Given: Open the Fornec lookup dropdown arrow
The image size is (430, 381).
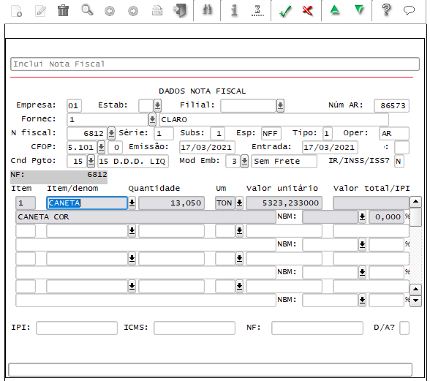Looking at the screenshot, I should tap(152, 120).
